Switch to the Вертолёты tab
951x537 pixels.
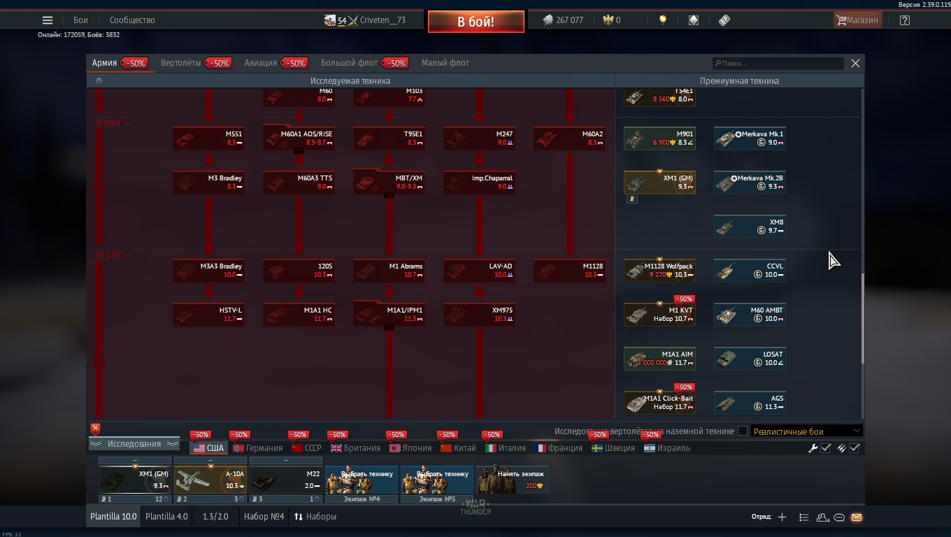click(180, 63)
